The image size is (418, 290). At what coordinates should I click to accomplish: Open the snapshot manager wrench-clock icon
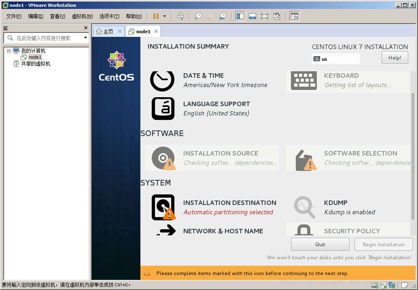[223, 16]
